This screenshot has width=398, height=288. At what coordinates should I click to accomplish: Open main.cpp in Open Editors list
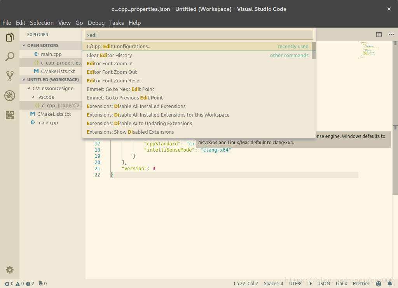click(51, 54)
